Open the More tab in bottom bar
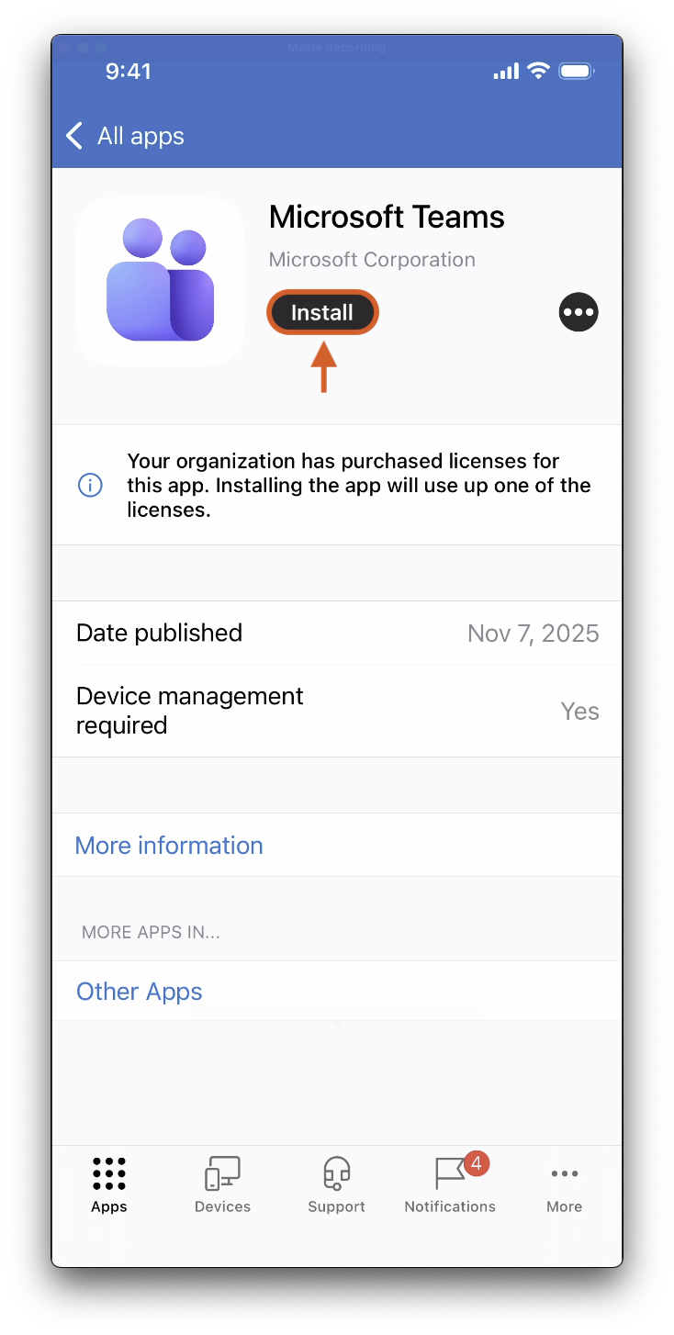Image resolution: width=674 pixels, height=1335 pixels. (564, 1184)
